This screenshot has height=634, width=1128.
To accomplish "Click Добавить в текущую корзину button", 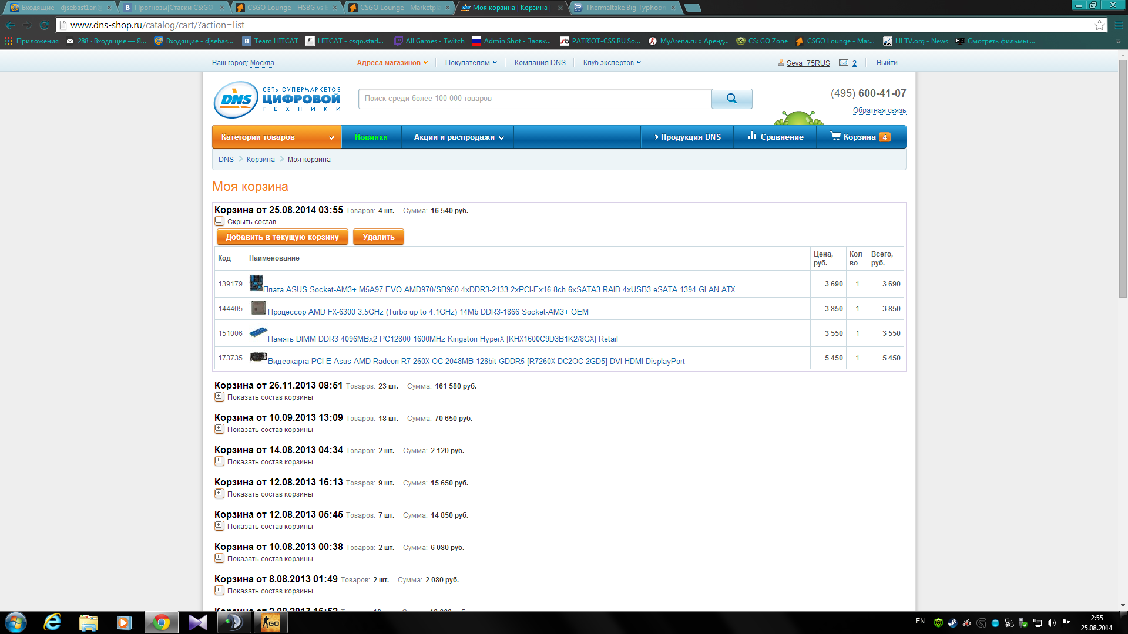I will click(282, 237).
